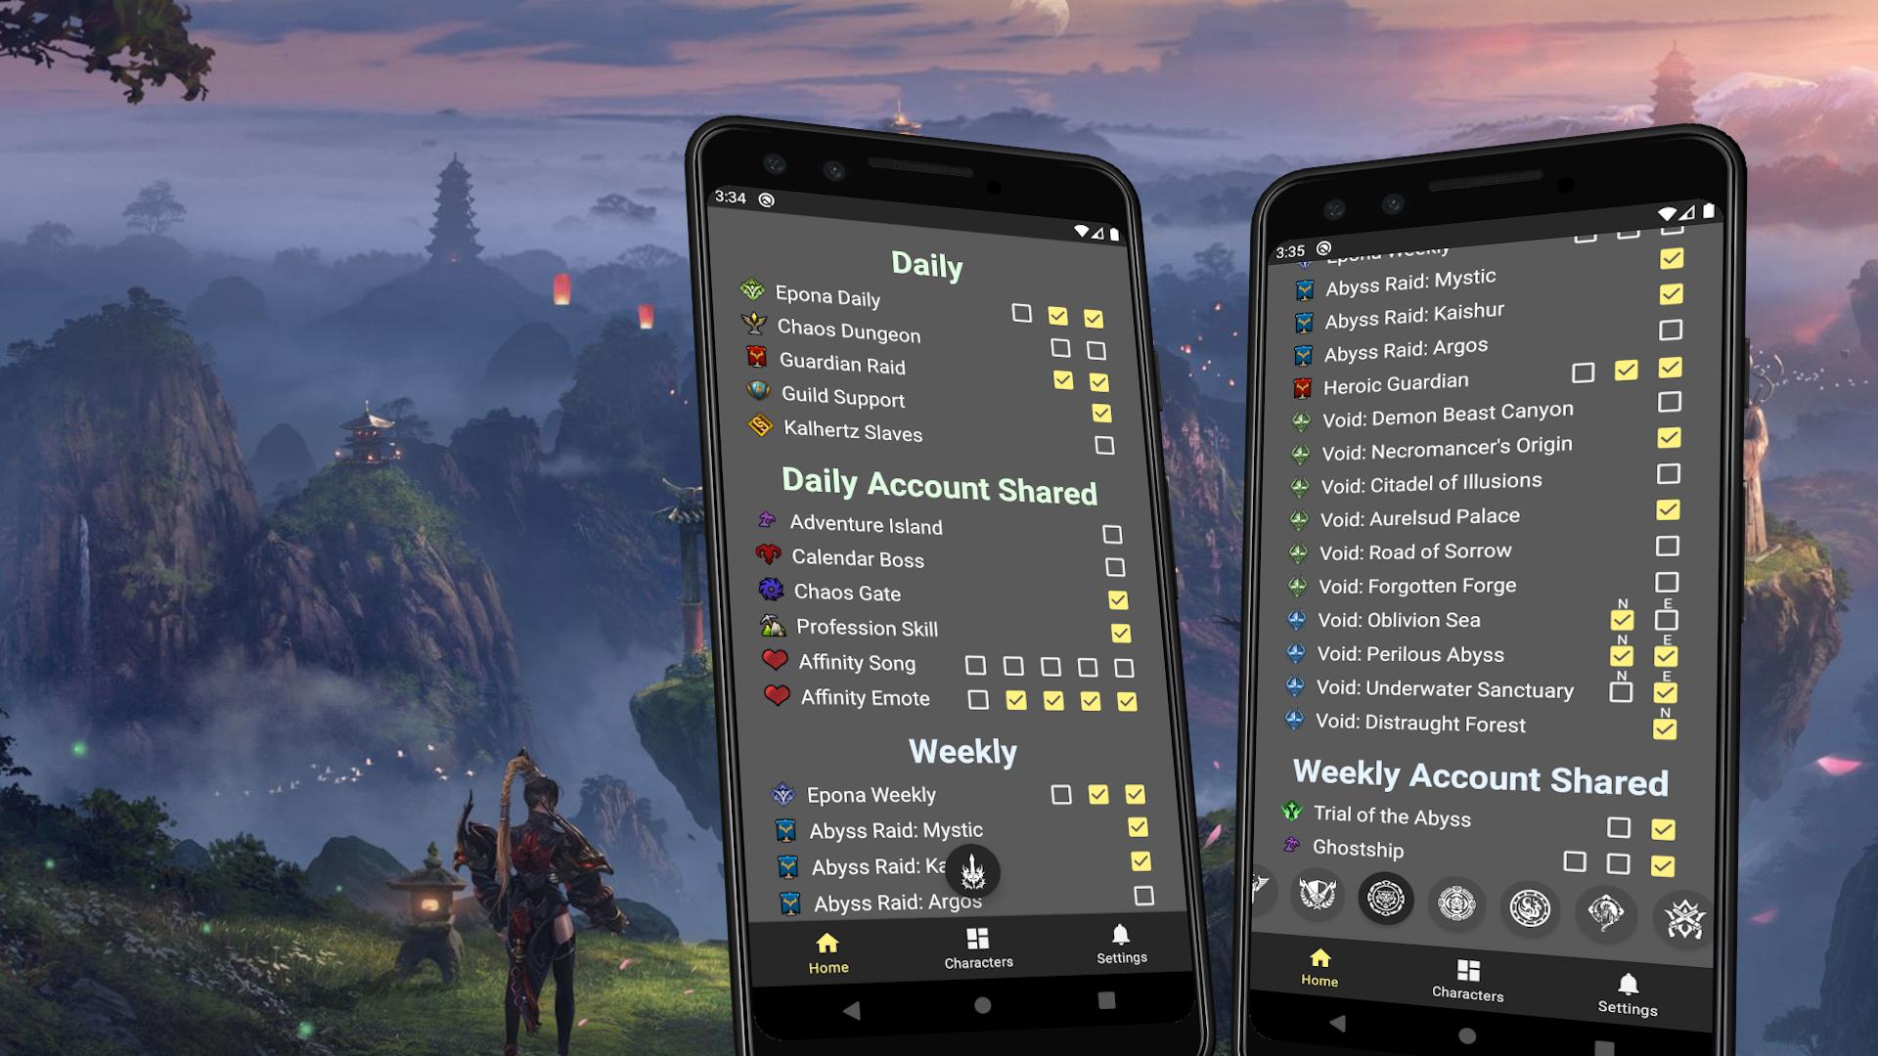Select the Void Demon Beast Canyon icon
1878x1056 pixels.
pos(1300,413)
